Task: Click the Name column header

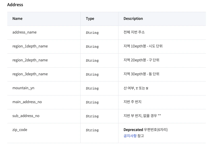Action: (17, 19)
